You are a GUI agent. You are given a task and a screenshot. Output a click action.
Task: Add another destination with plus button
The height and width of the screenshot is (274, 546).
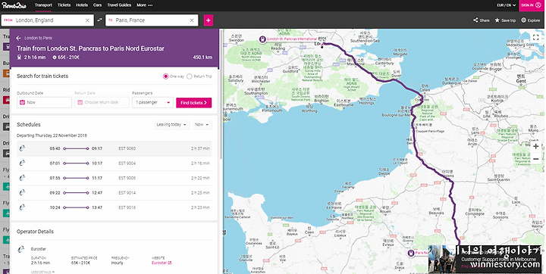[209, 20]
